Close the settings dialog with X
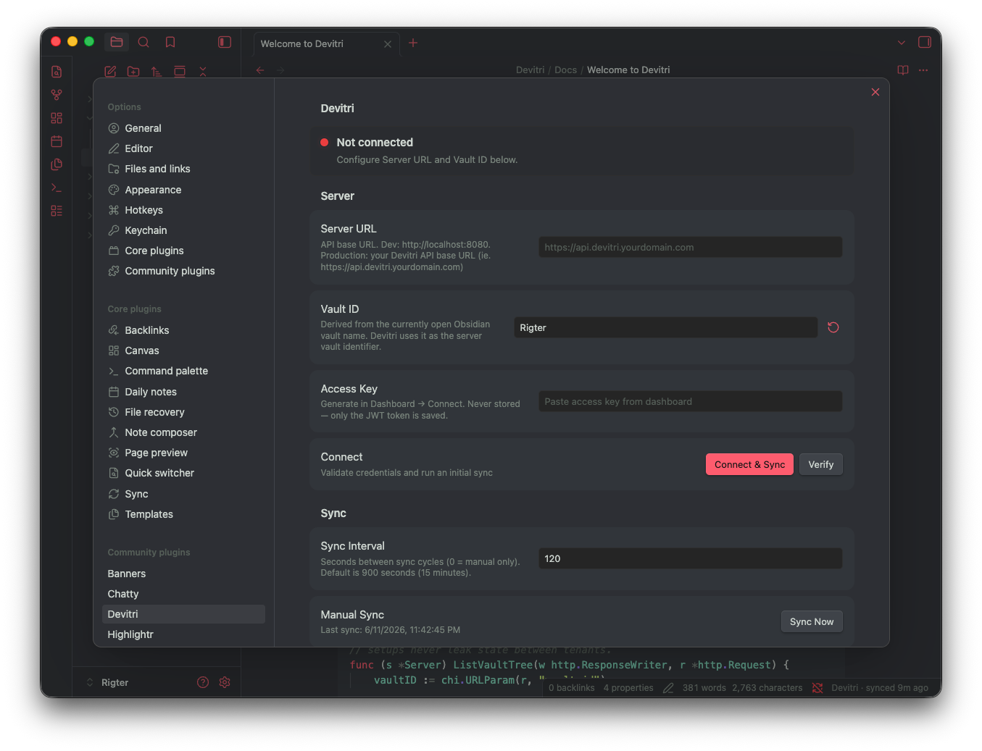The height and width of the screenshot is (751, 982). (875, 92)
